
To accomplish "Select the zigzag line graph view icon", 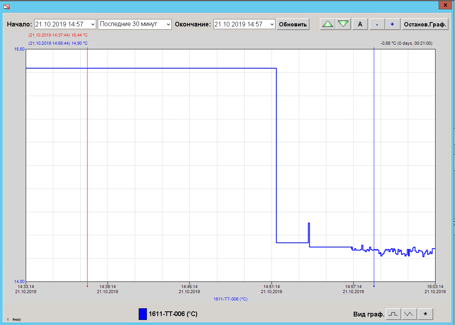I will 409,314.
